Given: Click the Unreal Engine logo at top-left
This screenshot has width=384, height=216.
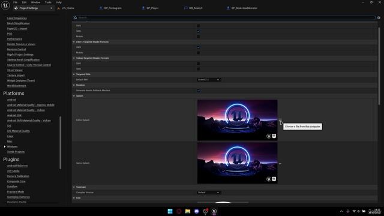Looking at the screenshot, I should (x=5, y=5).
